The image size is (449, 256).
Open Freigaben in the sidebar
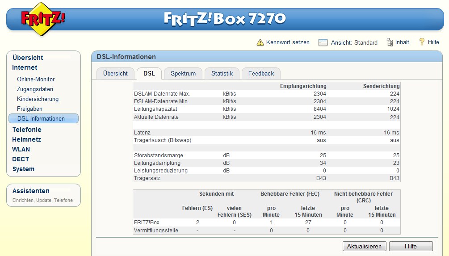(29, 109)
